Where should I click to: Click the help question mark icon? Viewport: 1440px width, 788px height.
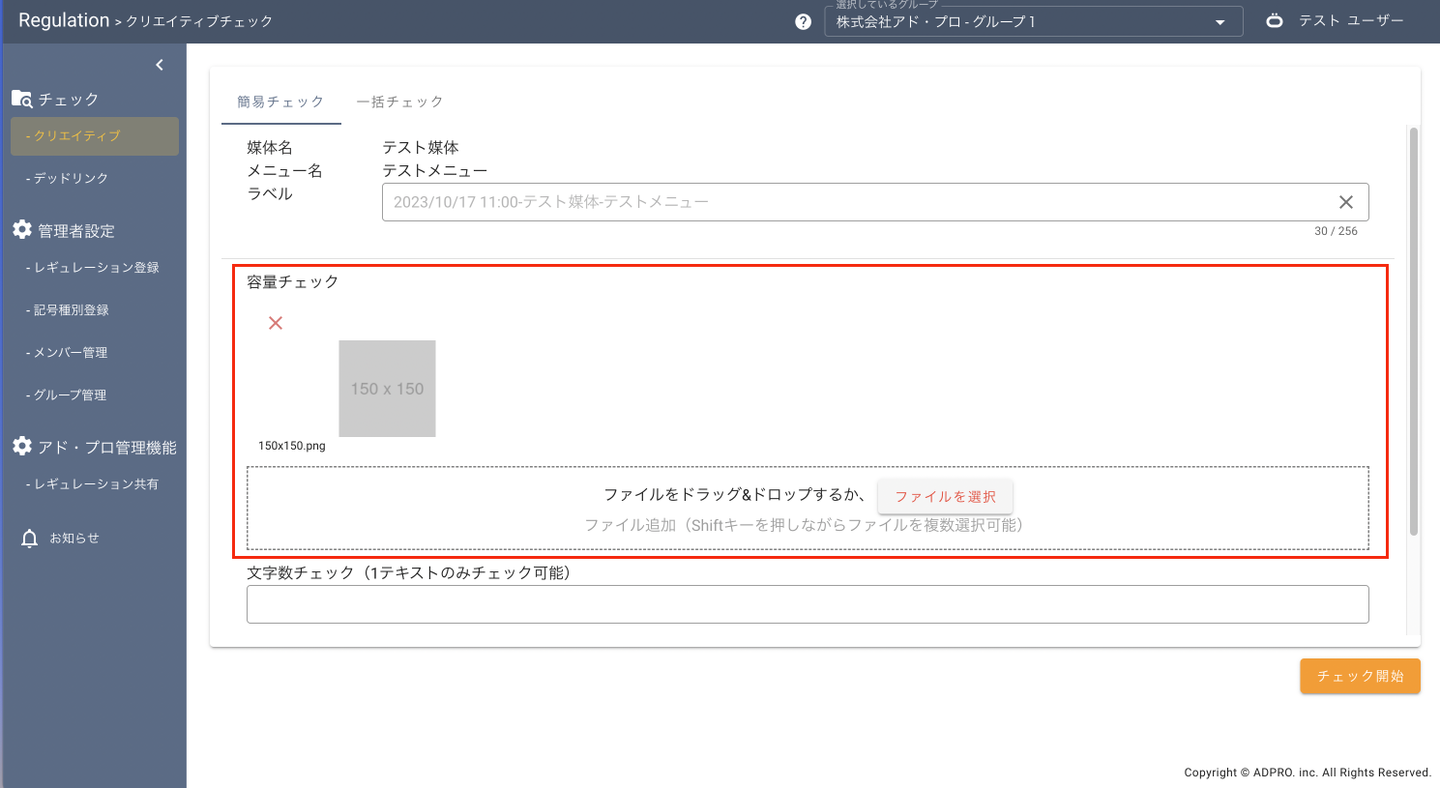pos(803,22)
